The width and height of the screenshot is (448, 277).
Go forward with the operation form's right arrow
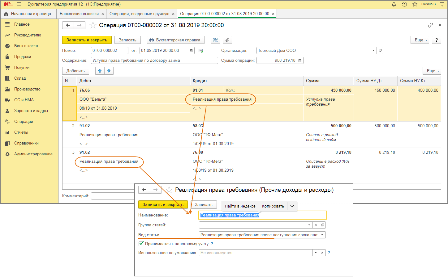80,25
